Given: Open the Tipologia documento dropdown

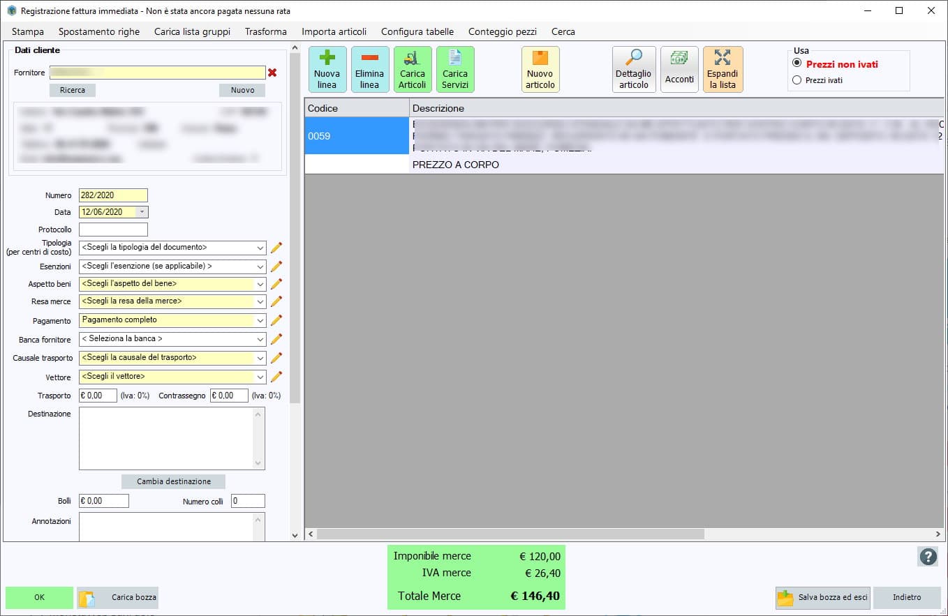Looking at the screenshot, I should coord(260,248).
